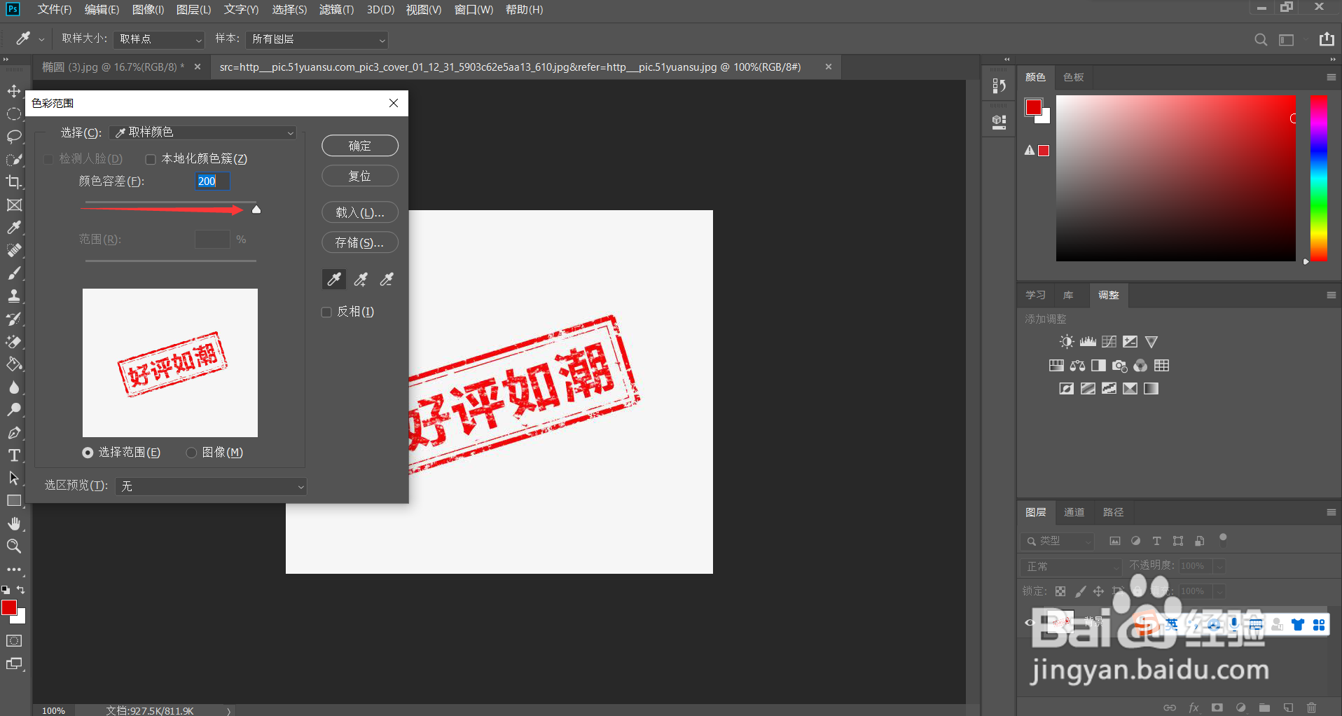Open the 选择 sampled colors dropdown
Image resolution: width=1342 pixels, height=716 pixels.
click(203, 132)
